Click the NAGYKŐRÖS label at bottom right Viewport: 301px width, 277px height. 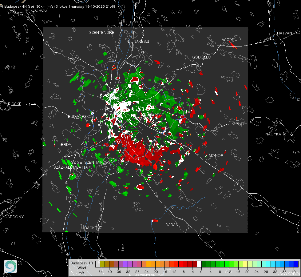click(x=289, y=274)
